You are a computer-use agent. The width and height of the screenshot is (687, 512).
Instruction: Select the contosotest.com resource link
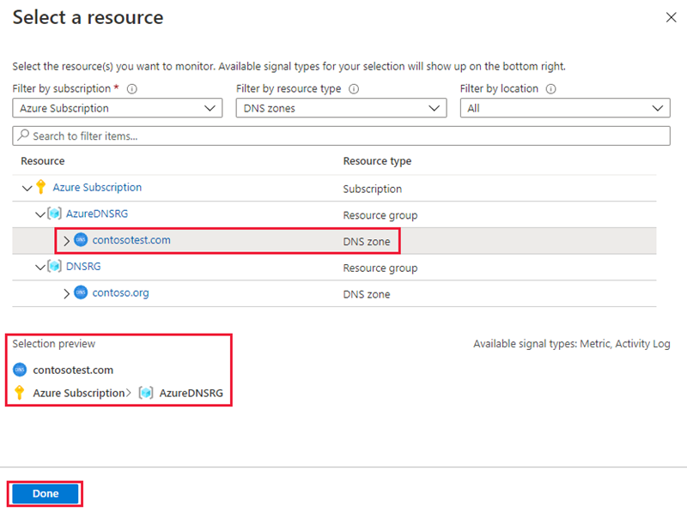tap(131, 240)
